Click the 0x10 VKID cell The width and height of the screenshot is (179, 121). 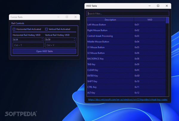[x=150, y=81]
